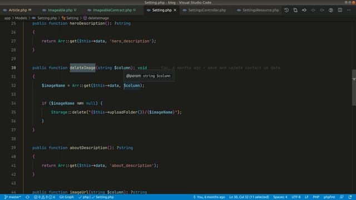Switch to the Article.php tab

pyautogui.click(x=17, y=10)
